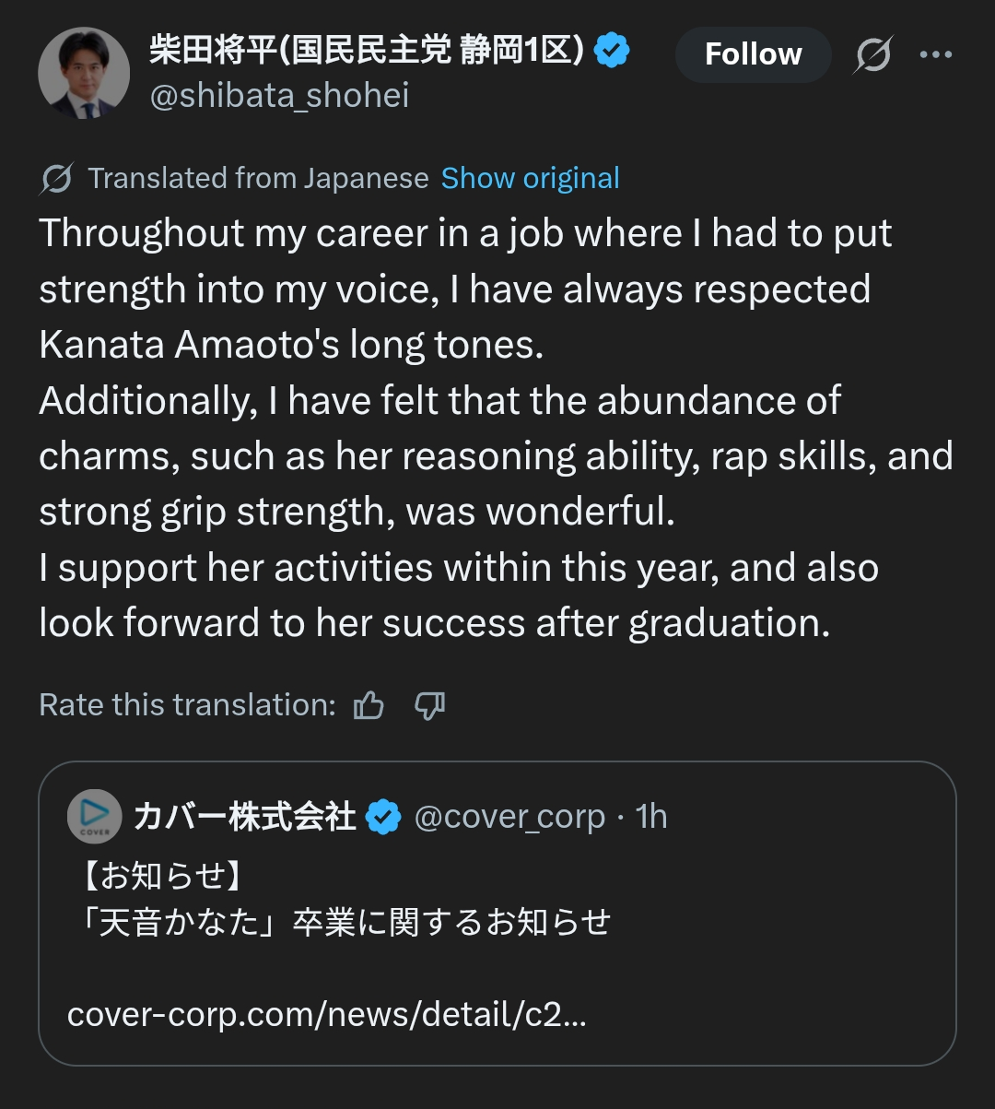
Task: Open the @shibata_shohei handle
Action: 279,96
